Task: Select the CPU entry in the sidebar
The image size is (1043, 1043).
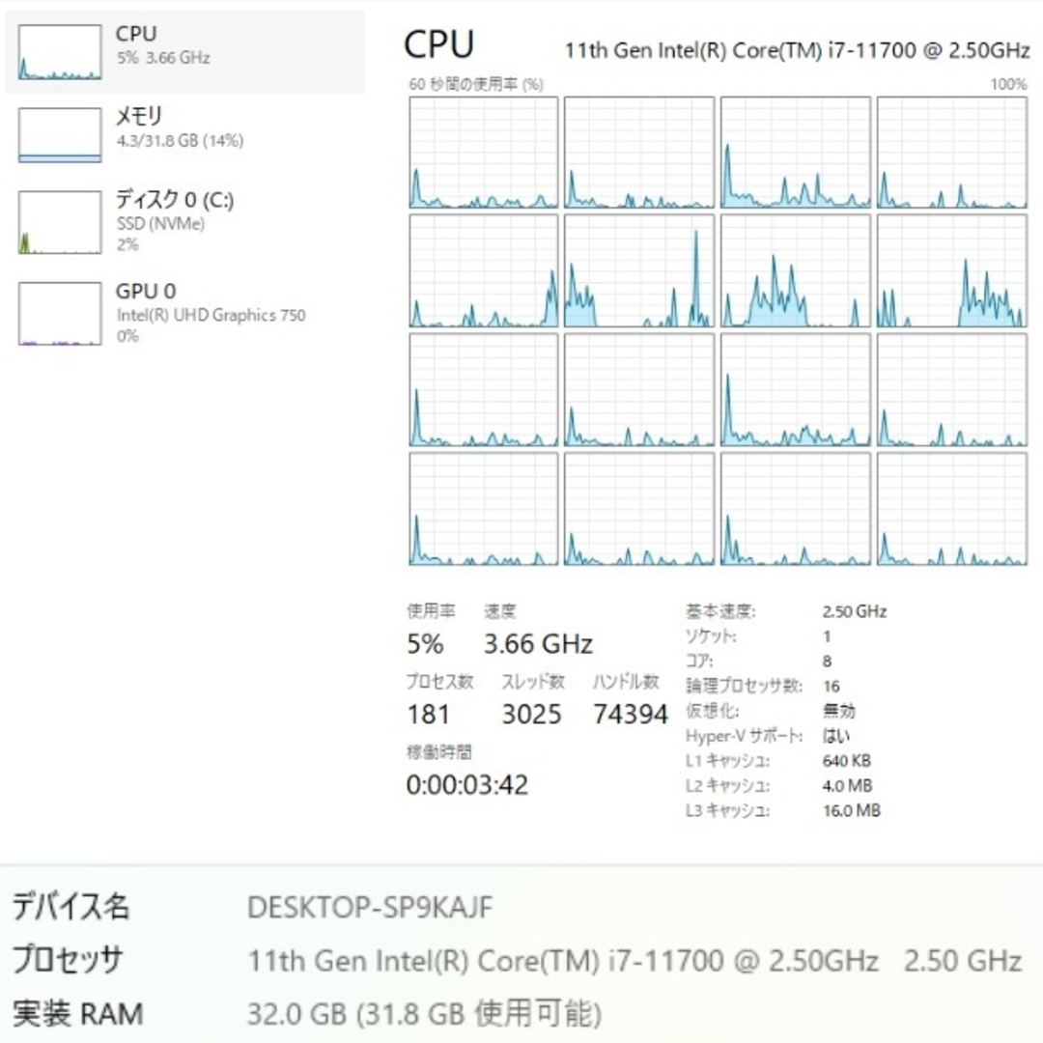Action: (184, 52)
